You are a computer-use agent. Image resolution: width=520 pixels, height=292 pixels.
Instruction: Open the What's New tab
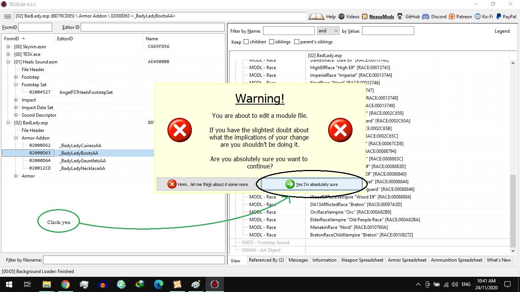point(499,260)
